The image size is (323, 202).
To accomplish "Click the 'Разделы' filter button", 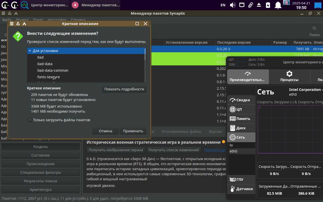I will 41,147.
